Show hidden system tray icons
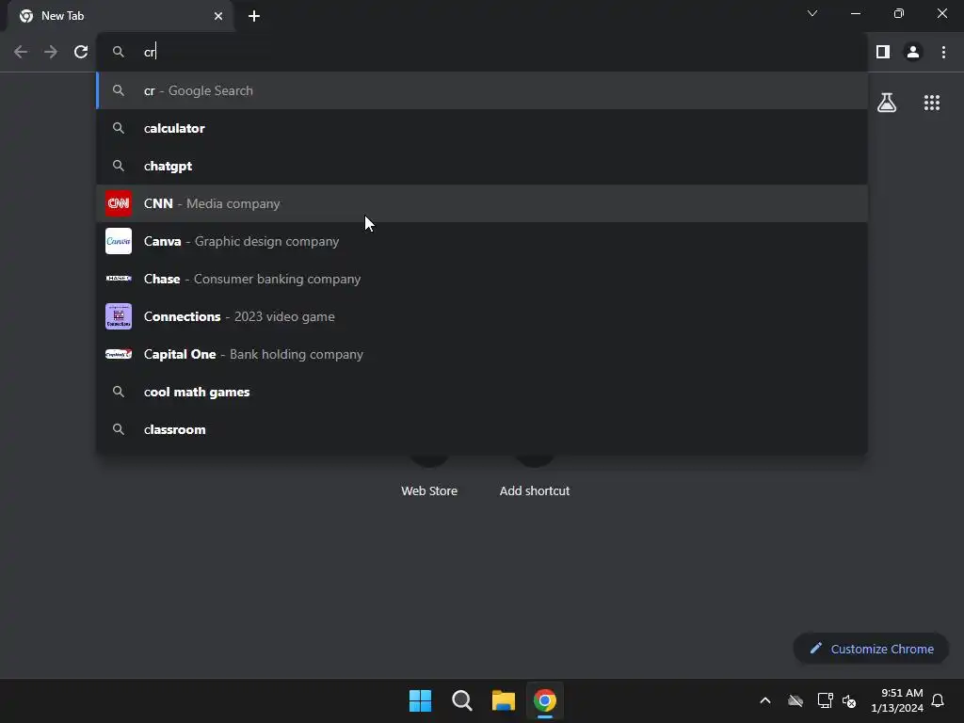This screenshot has width=964, height=723. [765, 700]
